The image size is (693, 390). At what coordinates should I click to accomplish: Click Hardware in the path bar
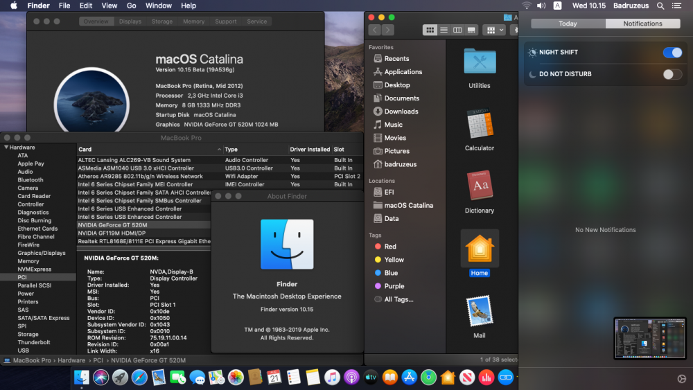(71, 360)
